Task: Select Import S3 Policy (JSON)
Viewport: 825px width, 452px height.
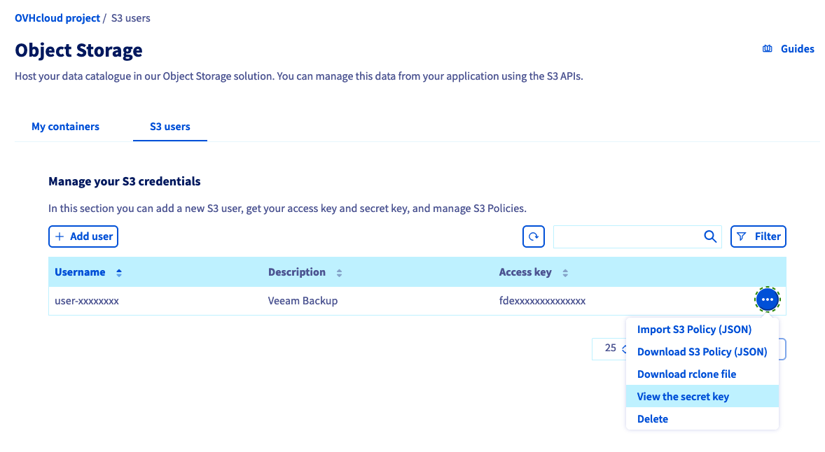Action: click(x=694, y=329)
